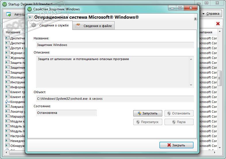Click the SD icon in main window title
Viewport: 226px width, 159px height.
tap(5, 4)
